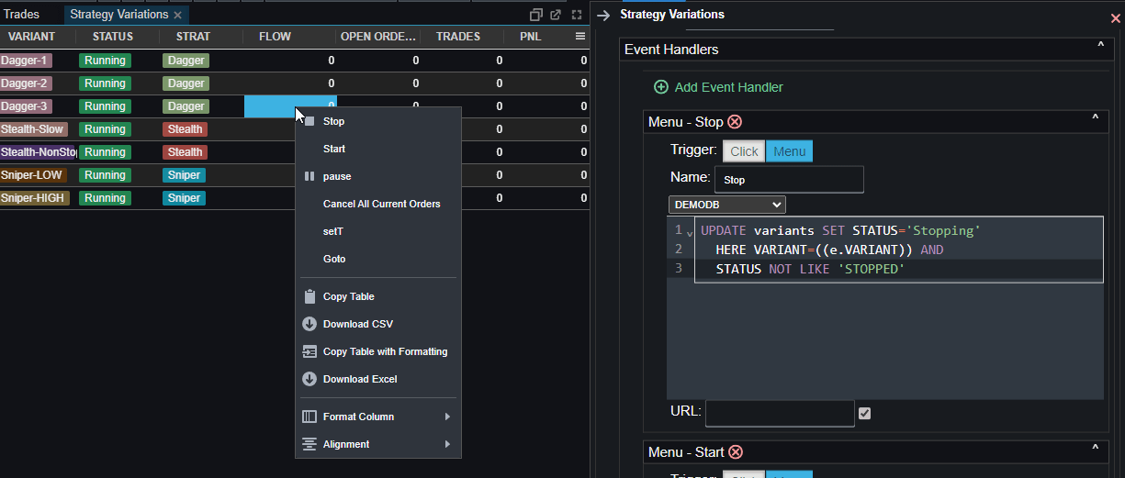1125x478 pixels.
Task: Sort by the OPEN ORDE... column header
Action: tap(379, 37)
